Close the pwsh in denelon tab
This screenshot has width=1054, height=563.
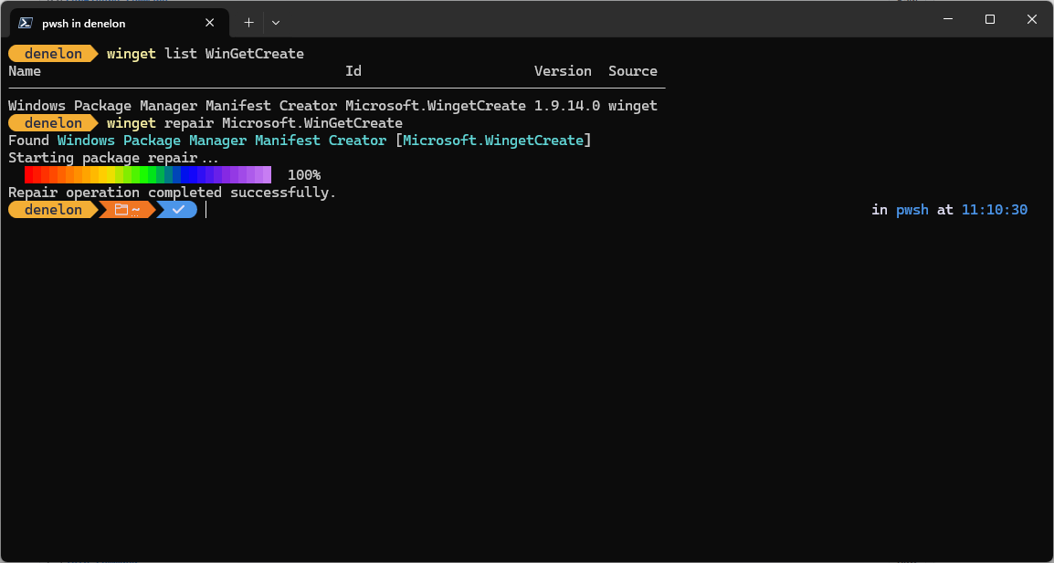tap(210, 23)
